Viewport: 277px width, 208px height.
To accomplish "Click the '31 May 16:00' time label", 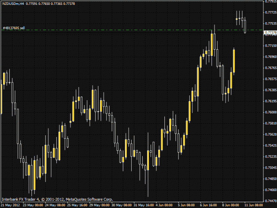I will pos(144,205).
